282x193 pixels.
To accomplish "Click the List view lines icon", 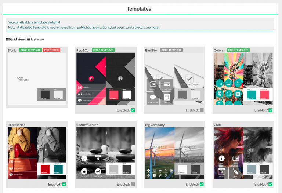I will pos(29,39).
